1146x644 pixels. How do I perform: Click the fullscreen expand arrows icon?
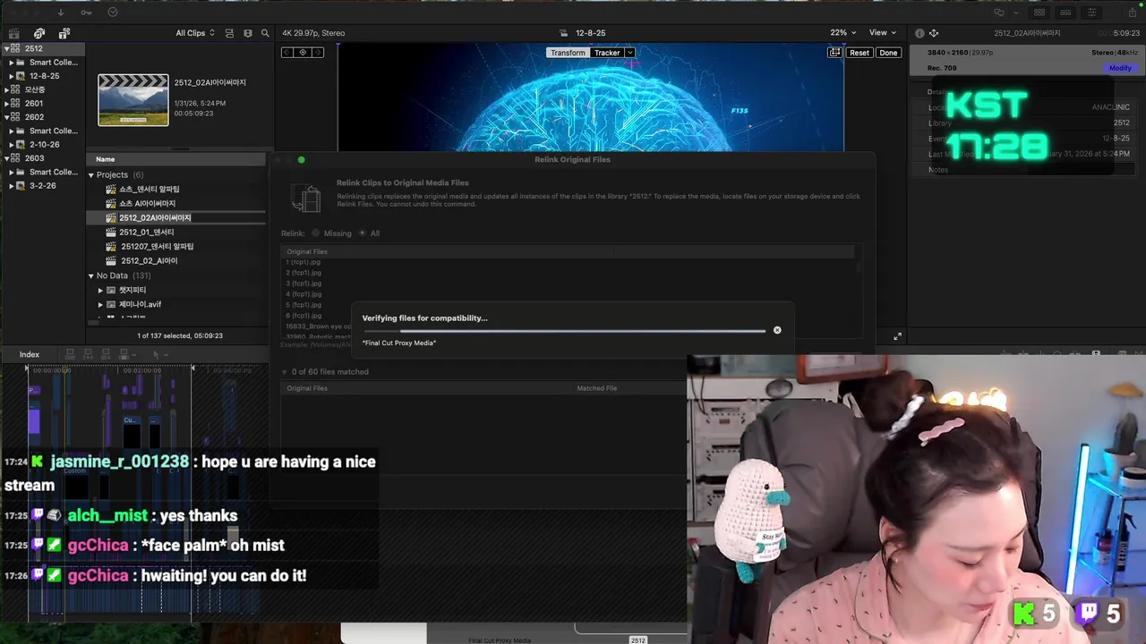897,336
